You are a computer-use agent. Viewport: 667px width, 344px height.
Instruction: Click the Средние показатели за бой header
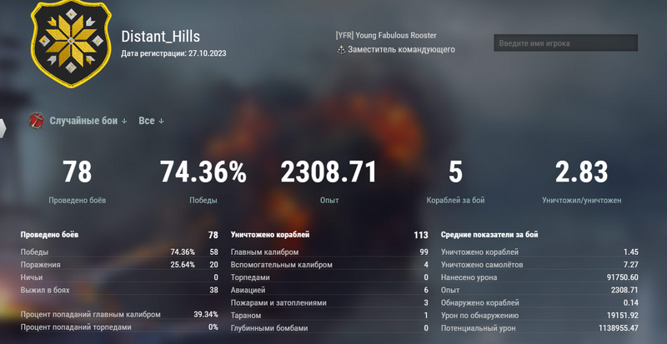coord(494,235)
